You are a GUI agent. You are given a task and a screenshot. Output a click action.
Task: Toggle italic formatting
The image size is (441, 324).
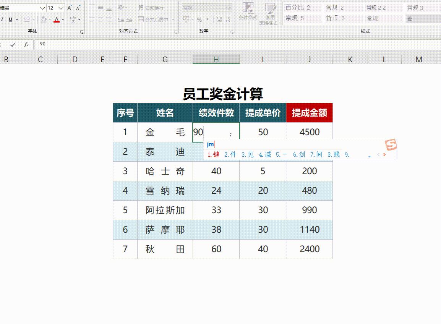pyautogui.click(x=2, y=19)
